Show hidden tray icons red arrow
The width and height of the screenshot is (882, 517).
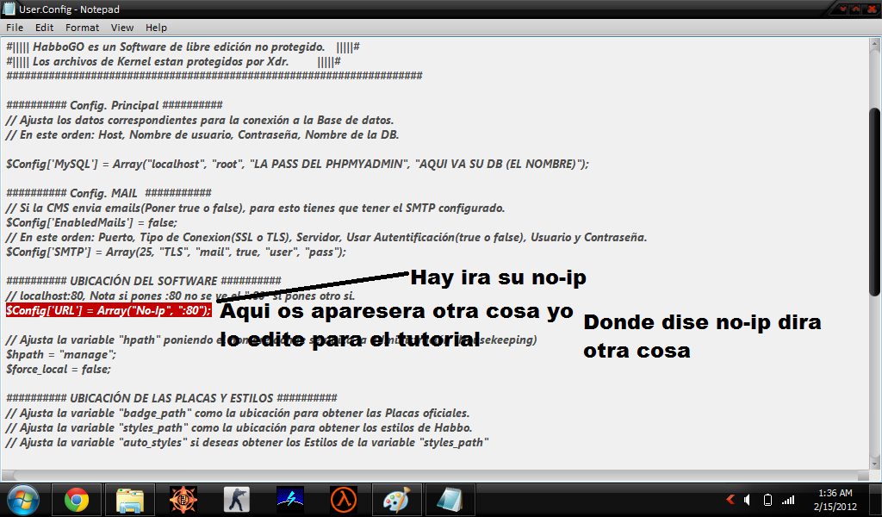coord(730,499)
